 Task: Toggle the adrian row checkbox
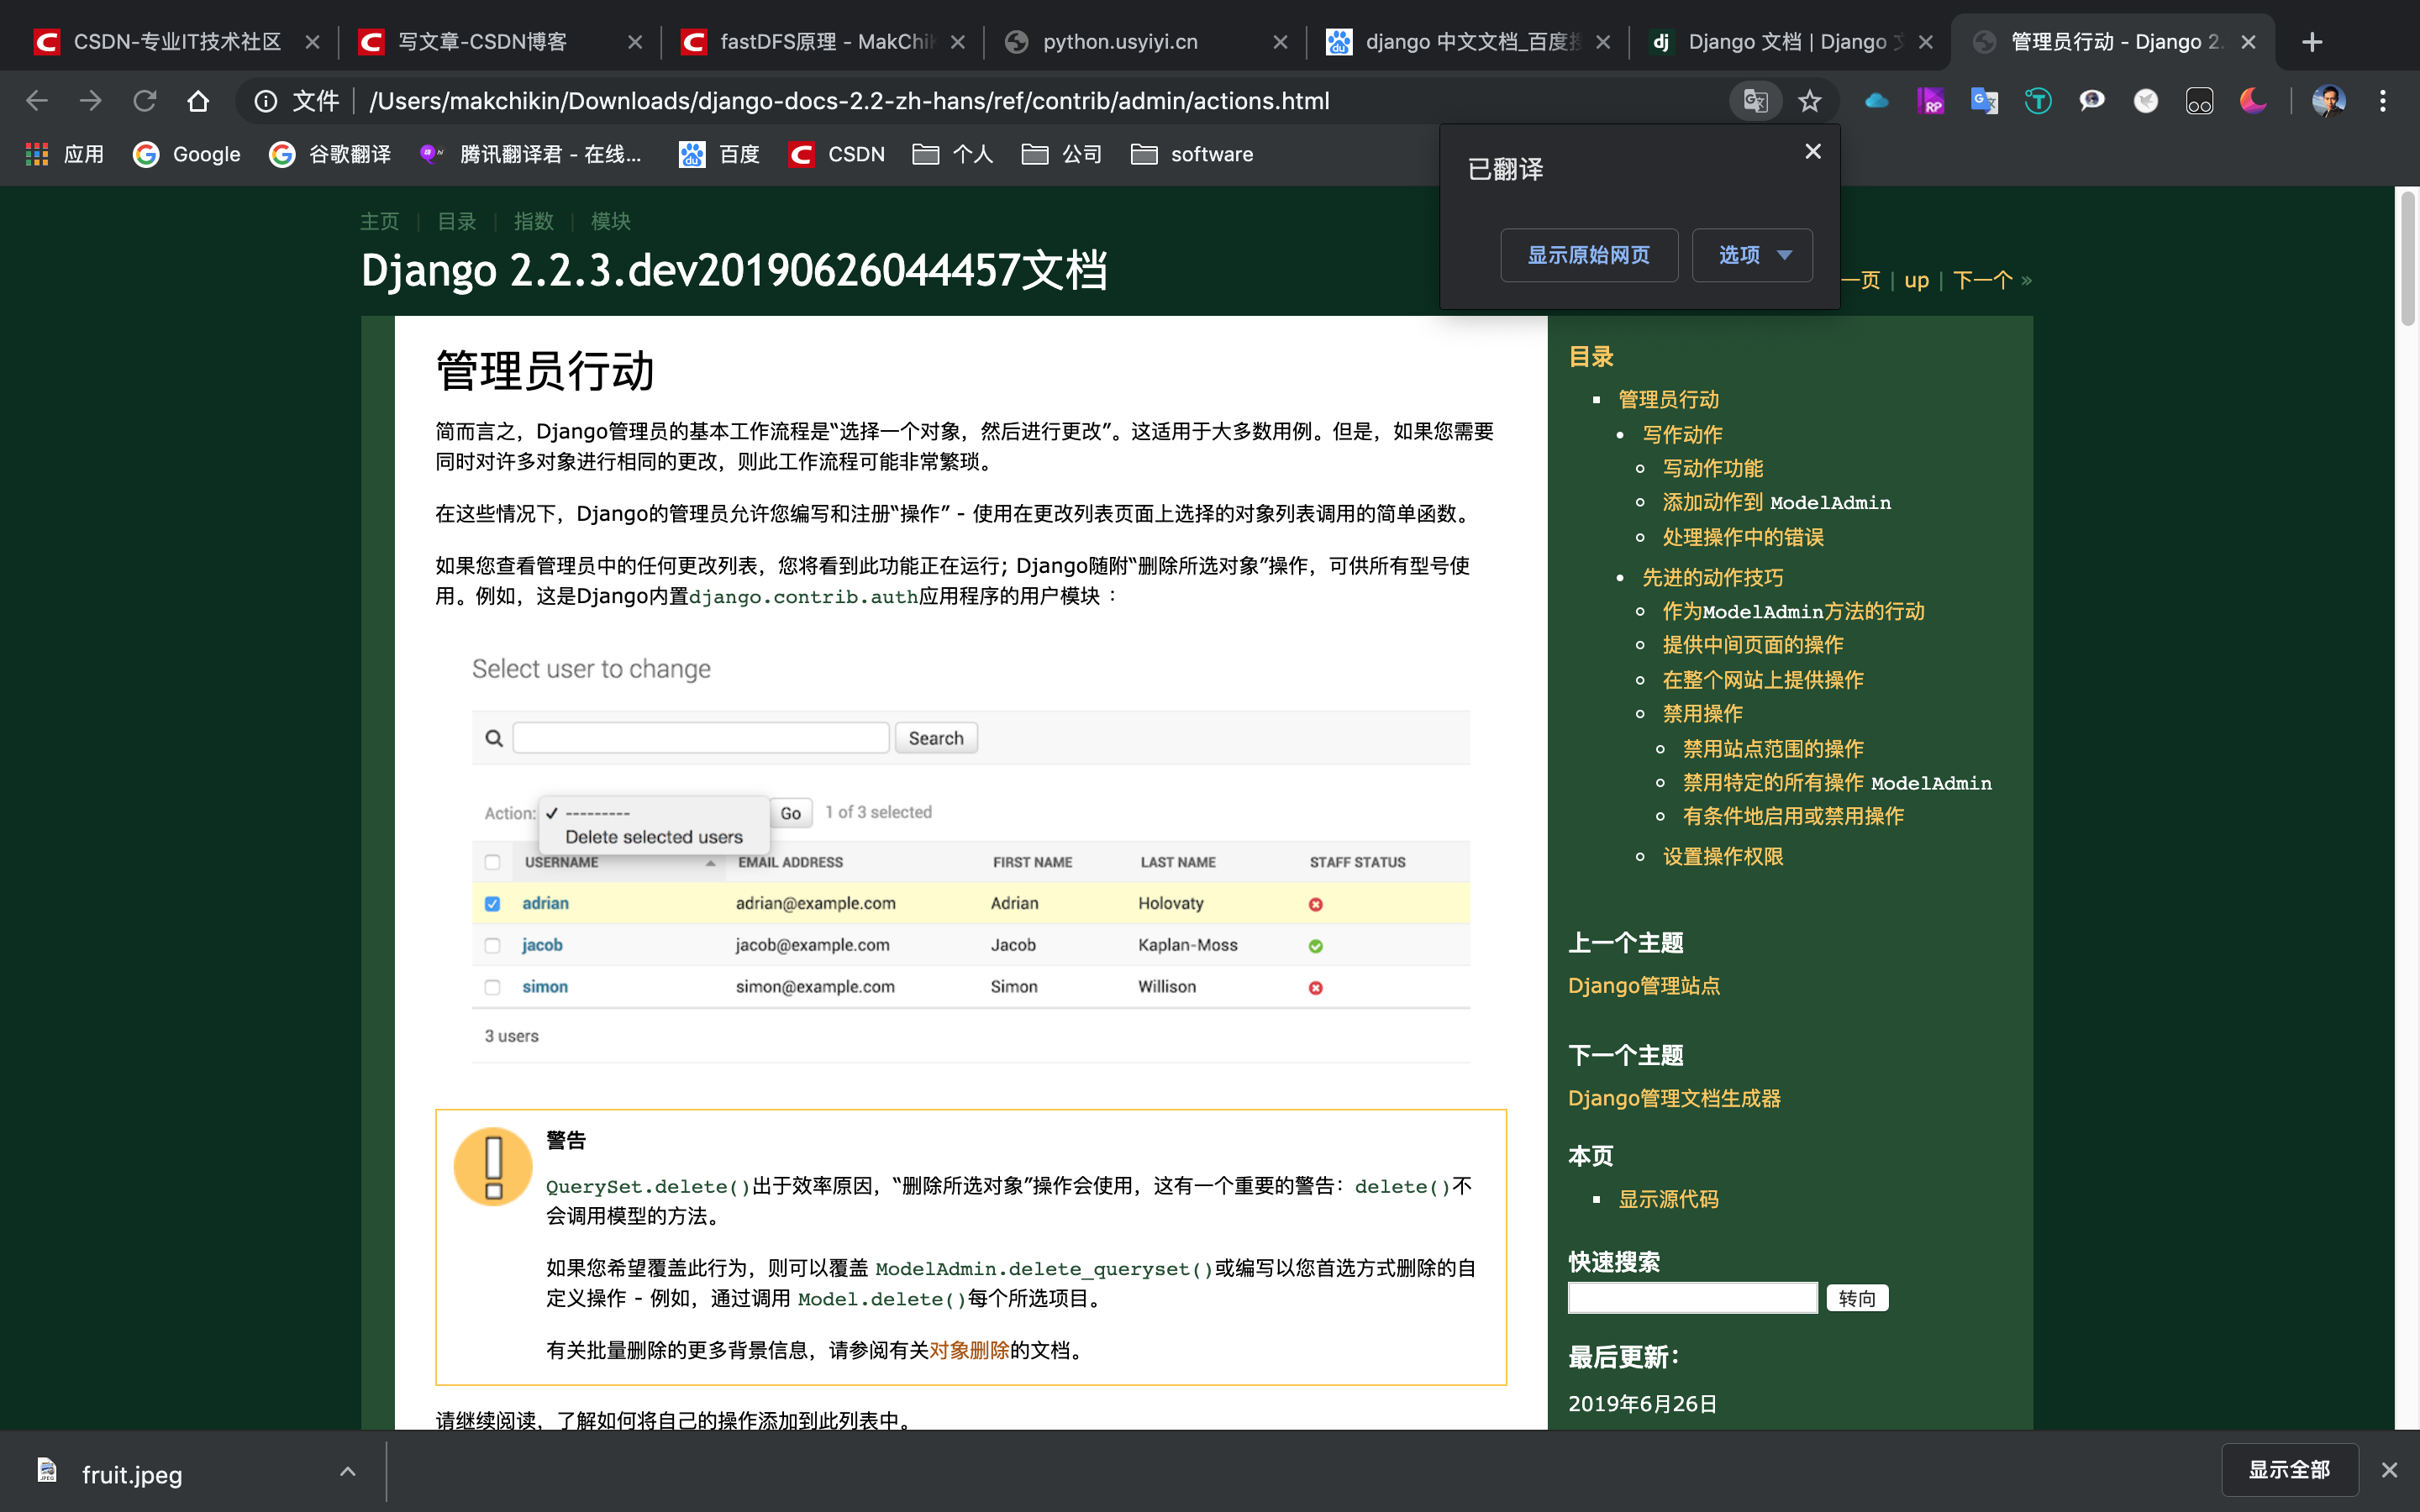[492, 903]
